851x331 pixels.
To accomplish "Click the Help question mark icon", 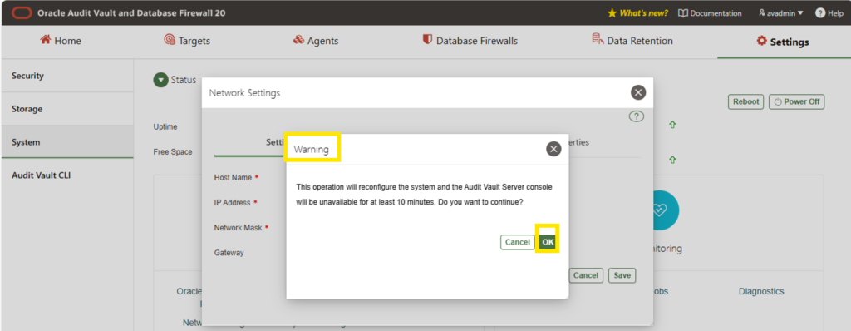I will [820, 13].
